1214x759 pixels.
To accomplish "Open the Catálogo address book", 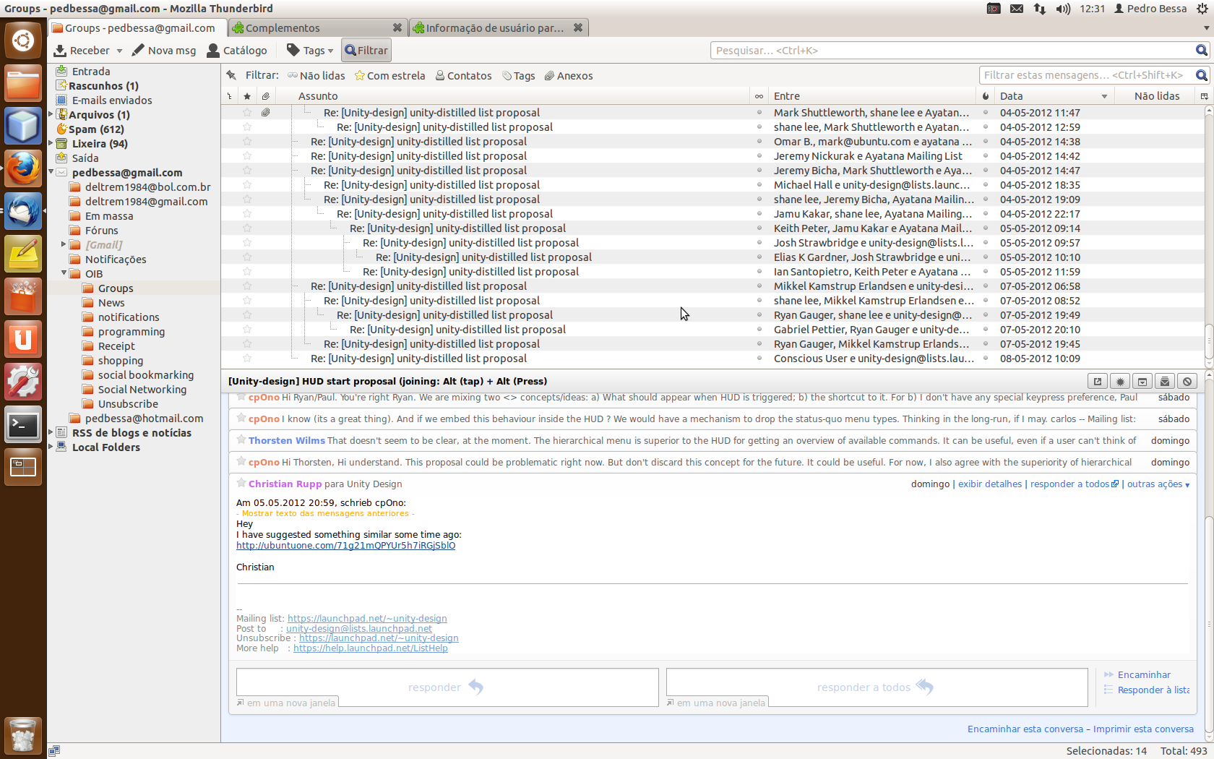I will click(x=237, y=51).
